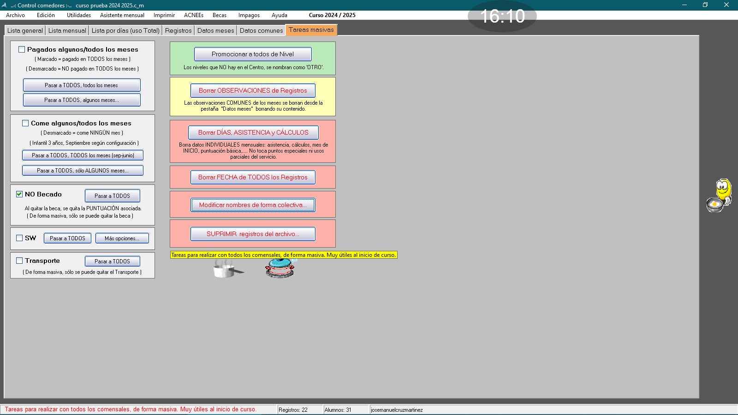
Task: Open the Utilidades menu
Action: (79, 15)
